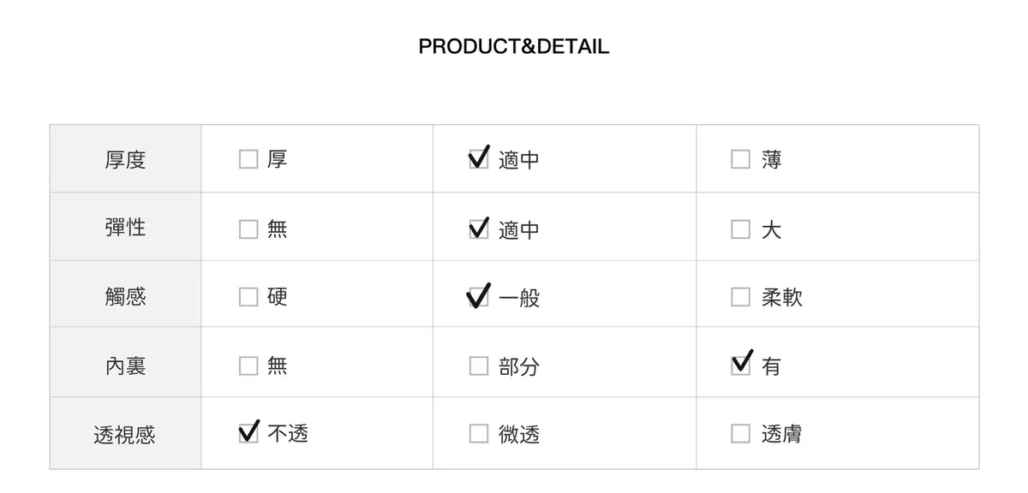Tick the 硬 touch-feel checkbox
The image size is (1028, 493).
tap(248, 297)
